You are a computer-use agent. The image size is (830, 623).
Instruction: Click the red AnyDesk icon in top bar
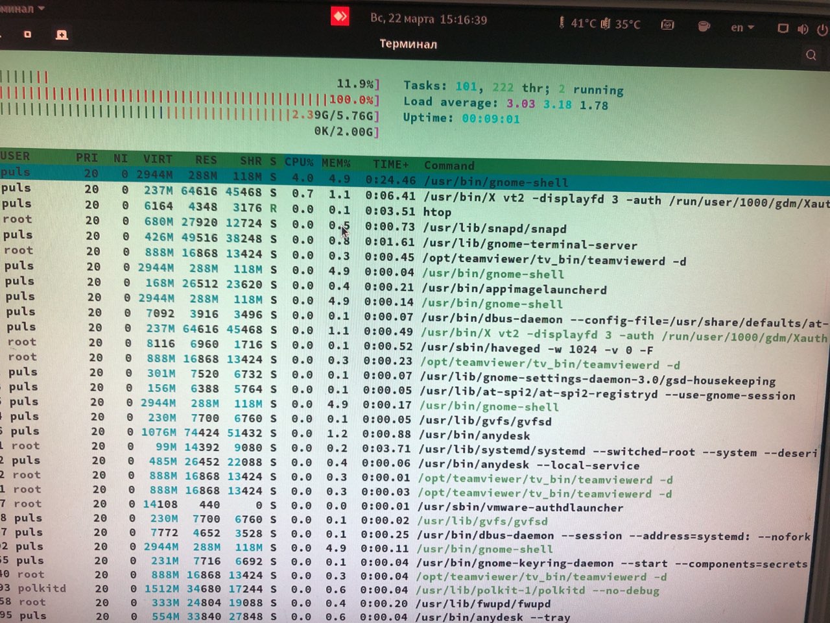click(x=340, y=16)
